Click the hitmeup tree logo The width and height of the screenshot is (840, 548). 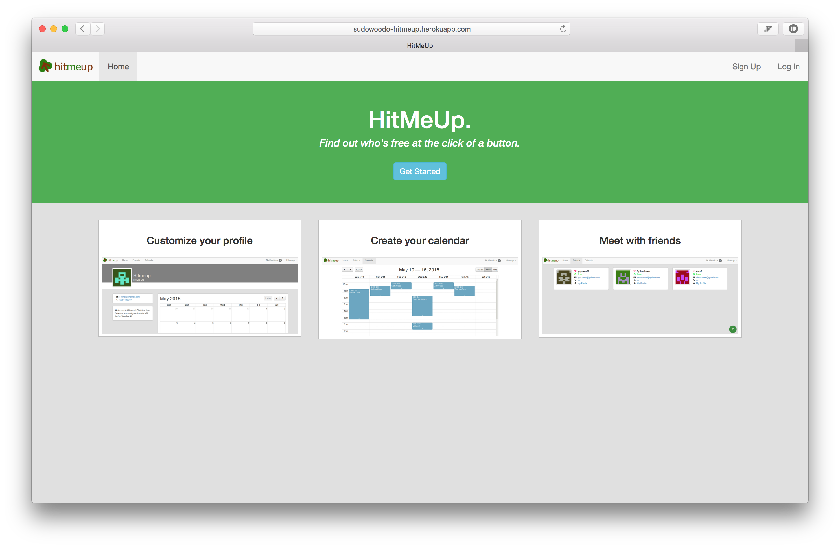45,66
